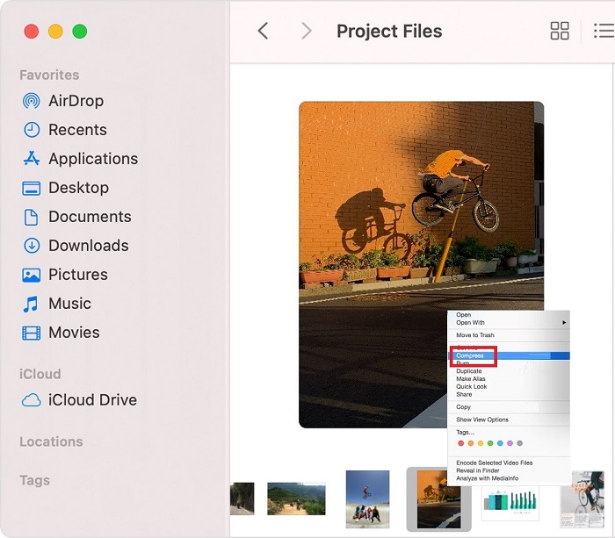Click the Favorites sidebar heading
The width and height of the screenshot is (615, 538).
pyautogui.click(x=49, y=75)
